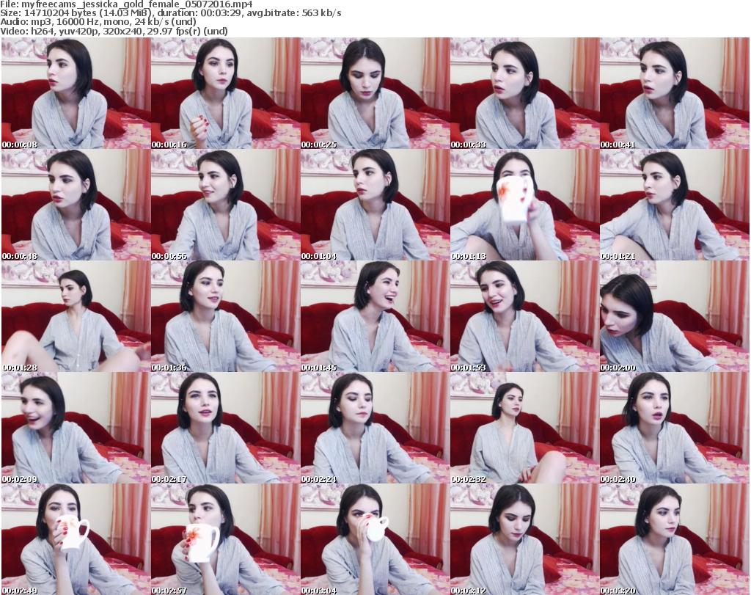This screenshot has height=595, width=751.
Task: Click the 'File:' name header line
Action: pos(126,4)
